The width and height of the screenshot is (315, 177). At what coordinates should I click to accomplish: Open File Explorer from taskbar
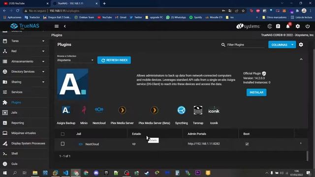point(35,173)
